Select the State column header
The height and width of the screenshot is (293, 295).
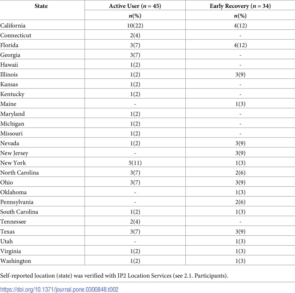(41, 6)
